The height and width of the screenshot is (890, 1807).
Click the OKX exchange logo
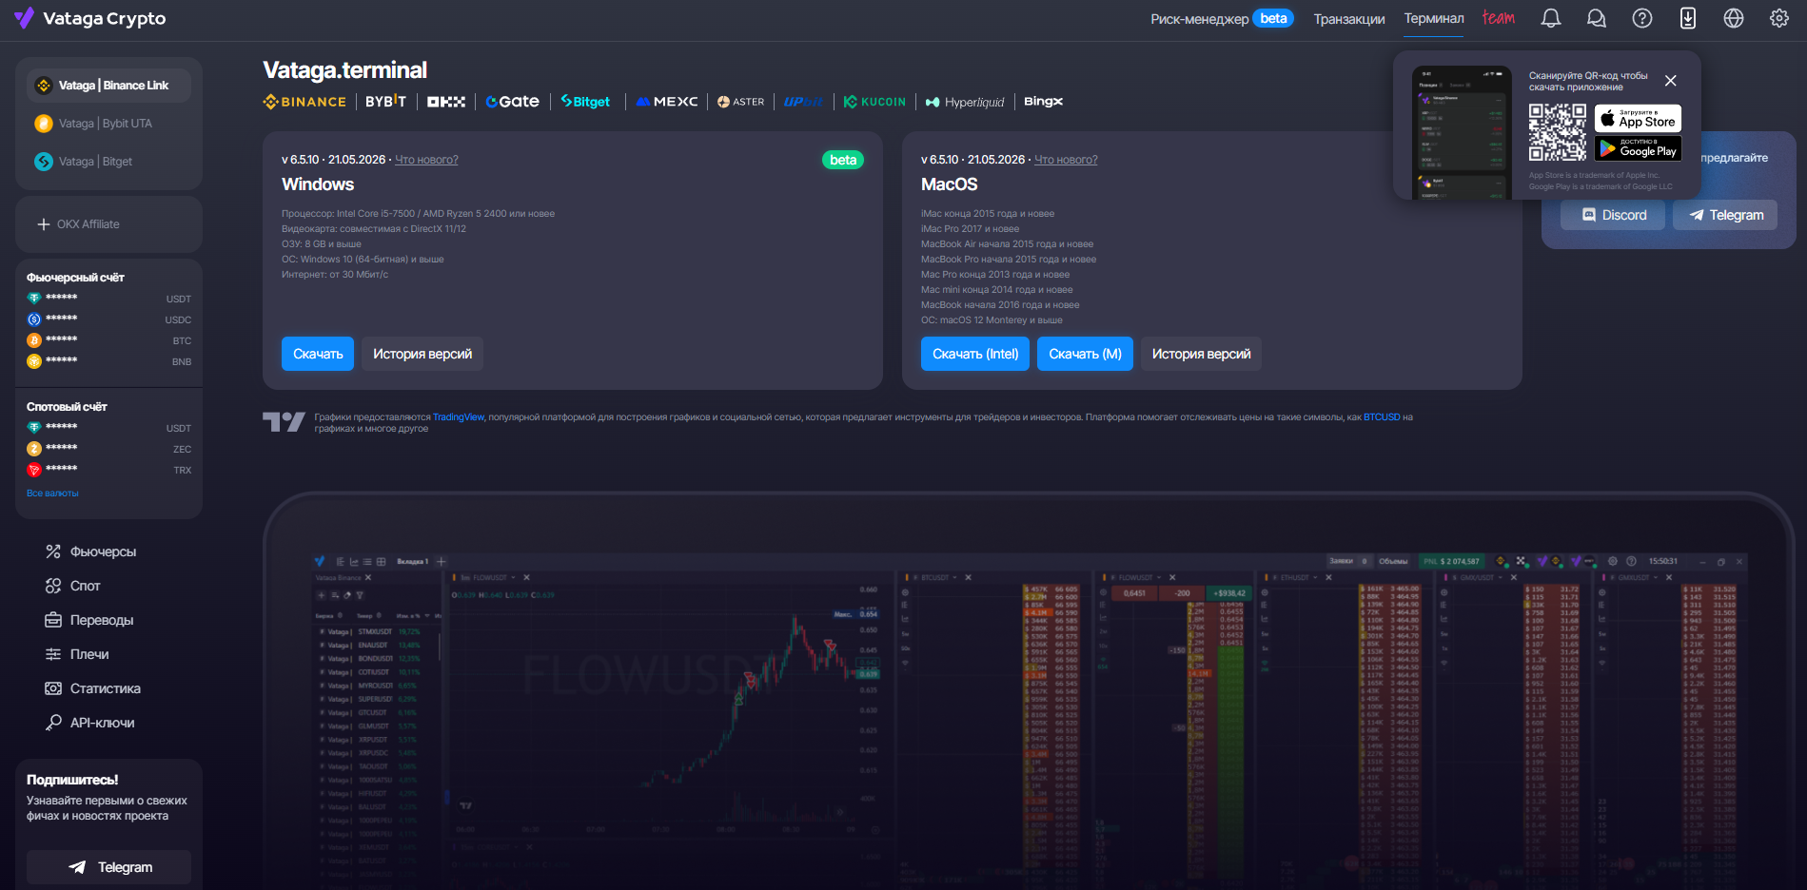point(446,102)
